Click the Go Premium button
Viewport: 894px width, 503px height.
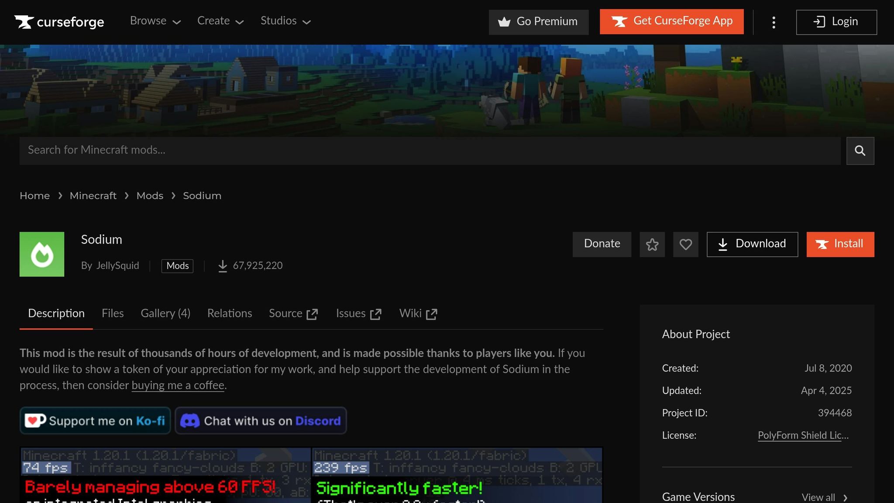tap(538, 22)
